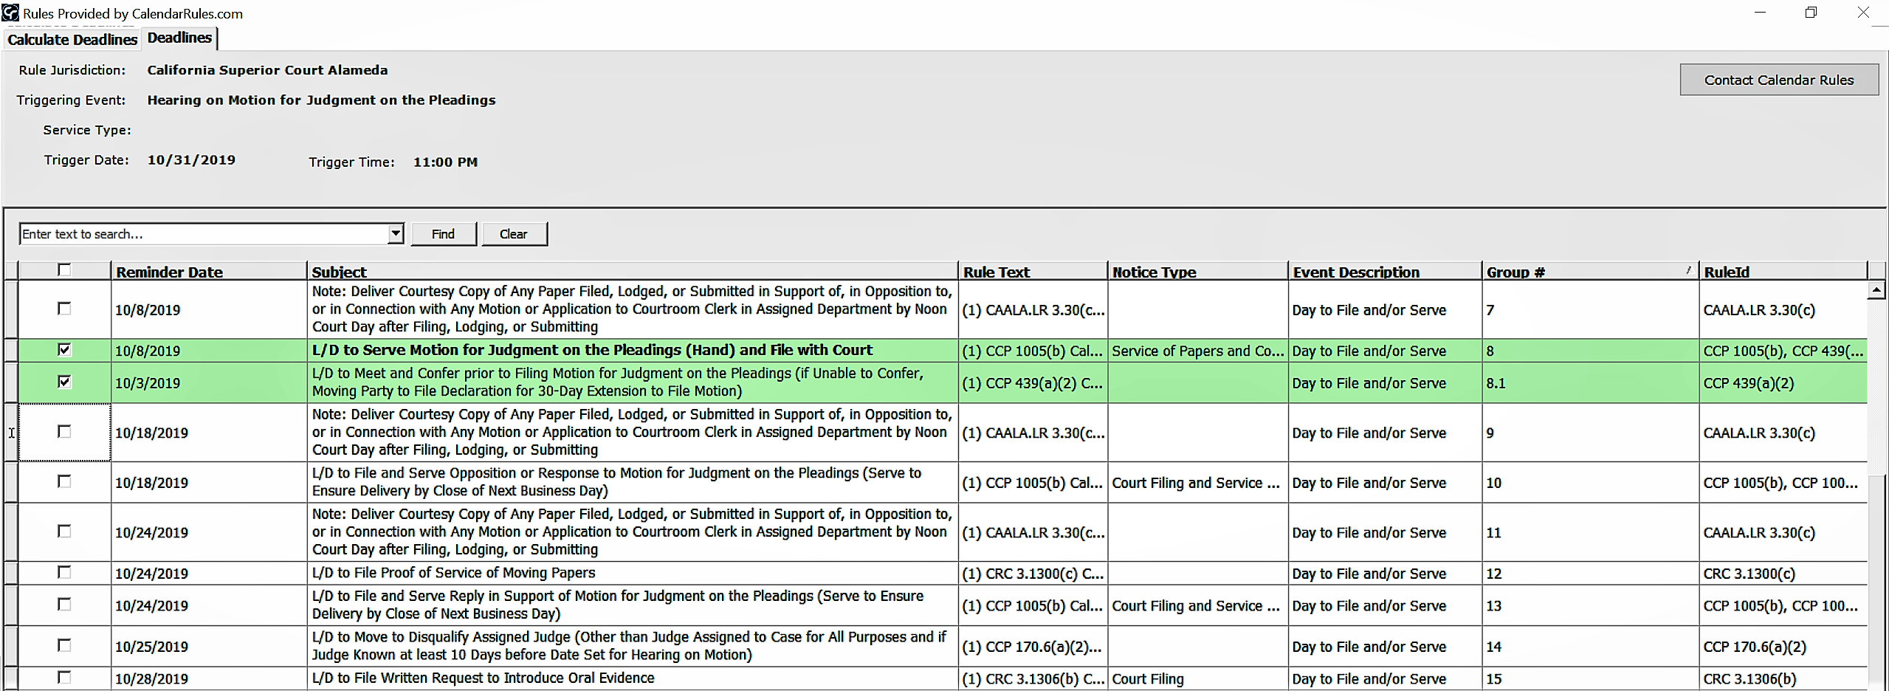
Task: Check the Move to Disqualify Assigned Judge row
Action: coord(64,645)
